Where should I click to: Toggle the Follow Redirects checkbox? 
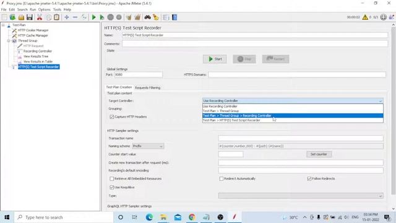click(x=309, y=178)
